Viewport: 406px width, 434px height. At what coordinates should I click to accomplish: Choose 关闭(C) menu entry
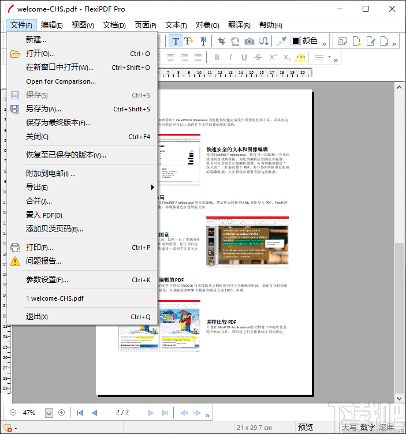coord(82,136)
